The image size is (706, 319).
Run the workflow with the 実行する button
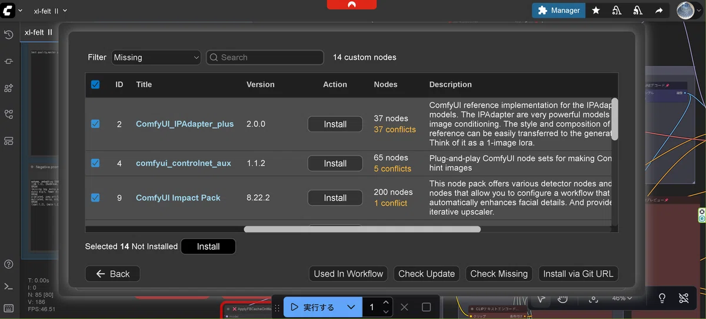click(314, 307)
